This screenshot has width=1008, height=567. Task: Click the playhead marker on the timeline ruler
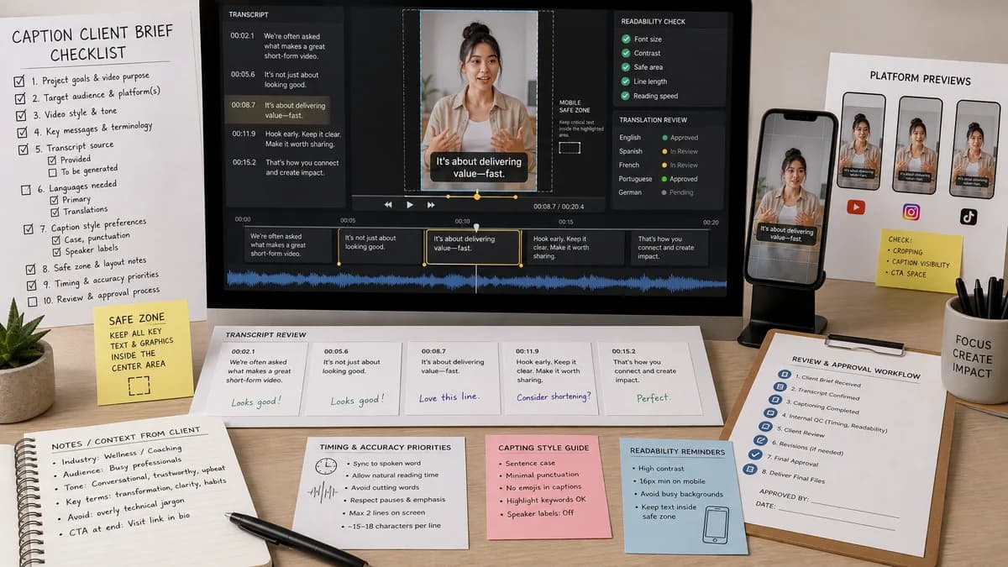(476, 227)
